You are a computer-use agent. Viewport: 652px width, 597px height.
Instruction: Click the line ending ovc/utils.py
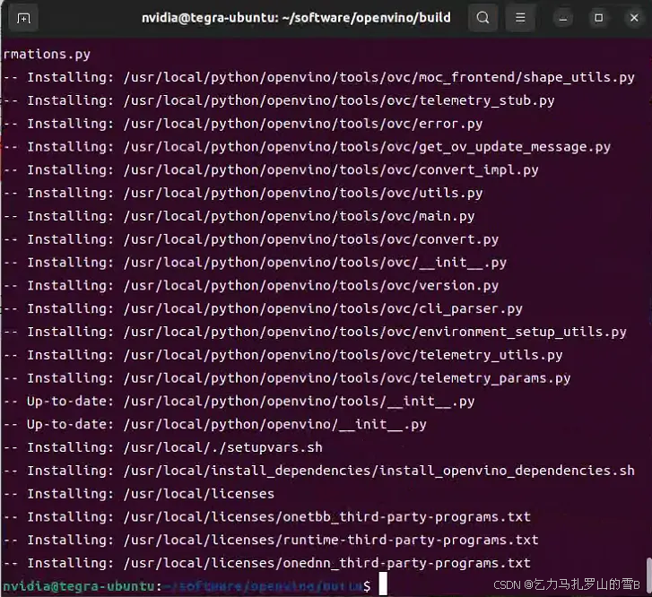pos(243,194)
